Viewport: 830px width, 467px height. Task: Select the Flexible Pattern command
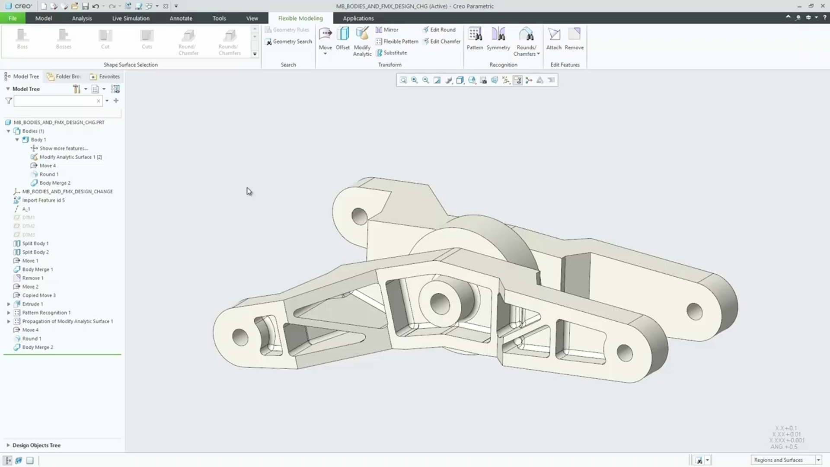point(397,42)
